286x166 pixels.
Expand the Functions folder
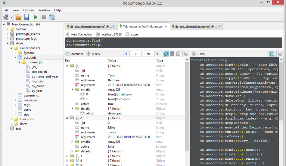pyautogui.click(x=11, y=119)
